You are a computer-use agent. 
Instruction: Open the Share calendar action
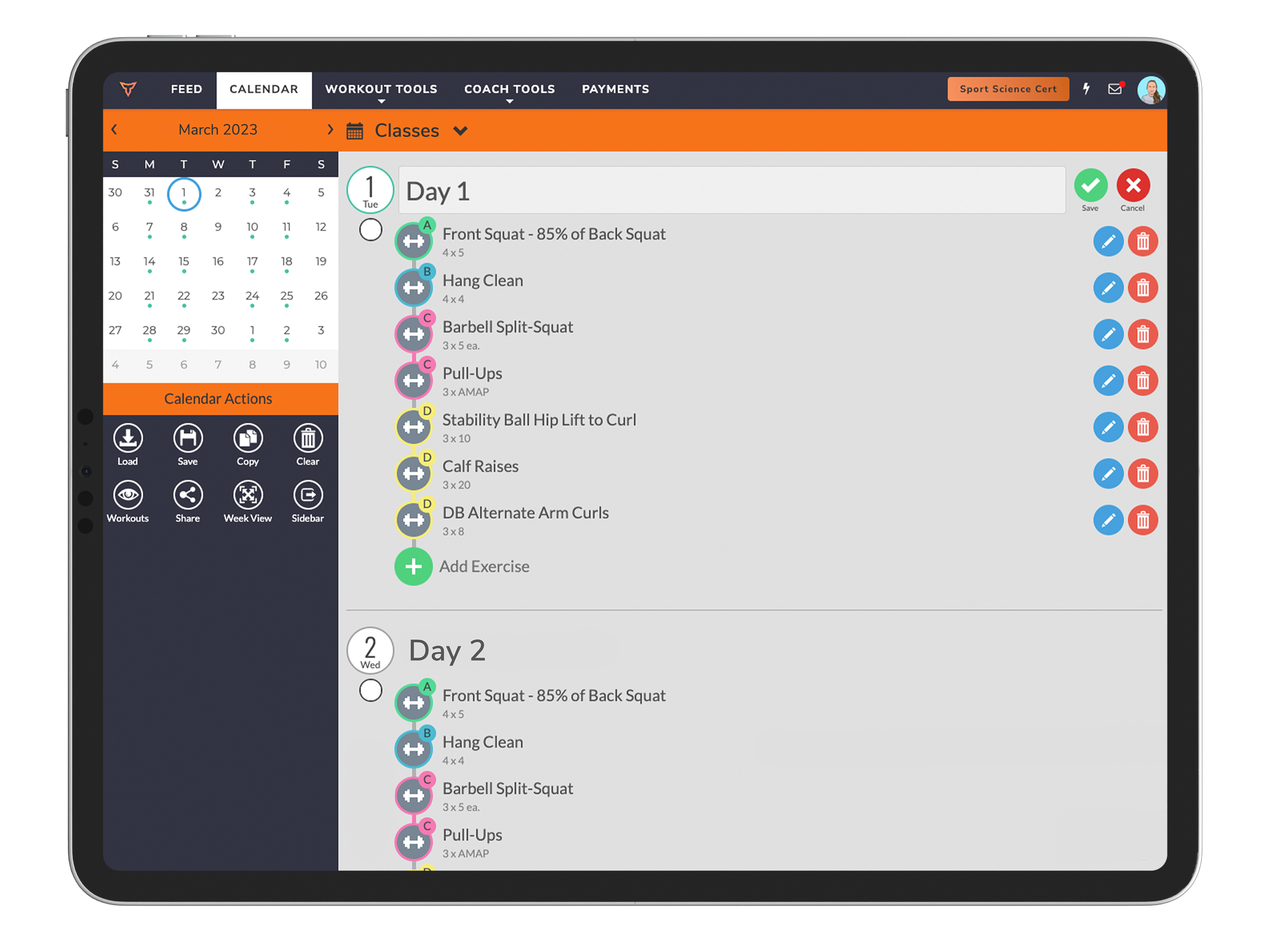pos(188,496)
